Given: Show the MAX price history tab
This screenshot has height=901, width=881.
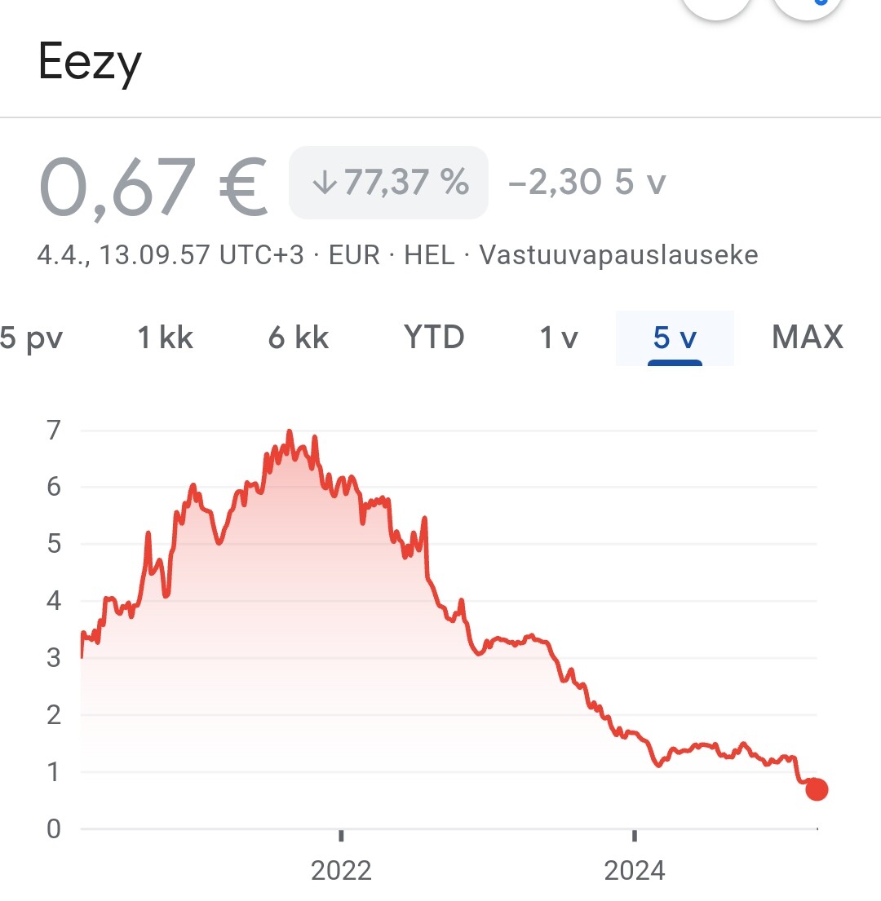Looking at the screenshot, I should [x=808, y=338].
